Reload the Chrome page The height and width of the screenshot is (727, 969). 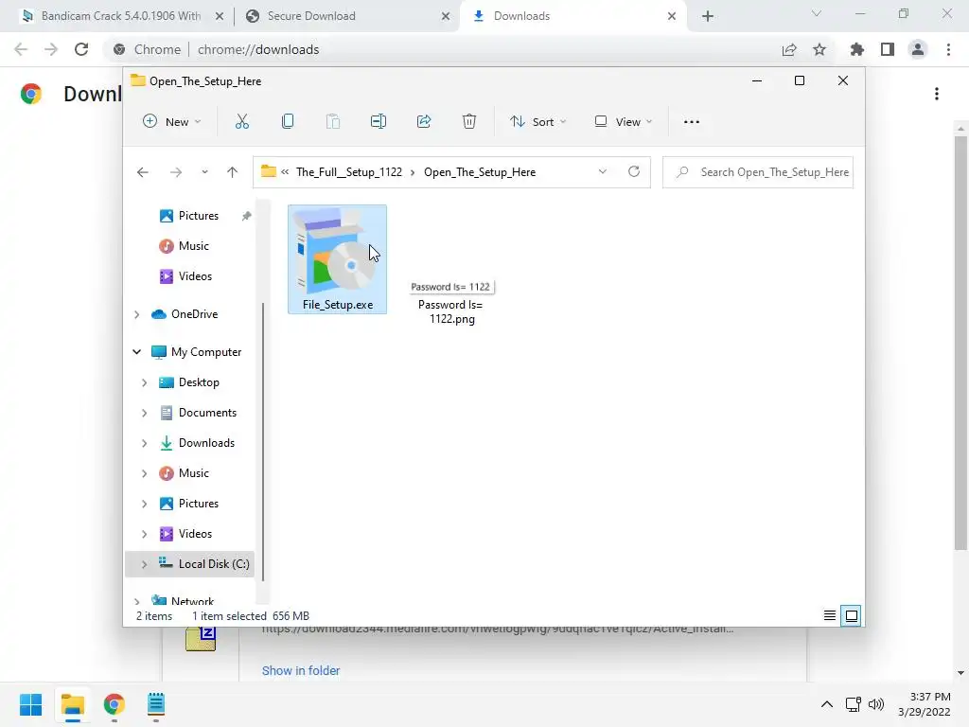click(81, 49)
